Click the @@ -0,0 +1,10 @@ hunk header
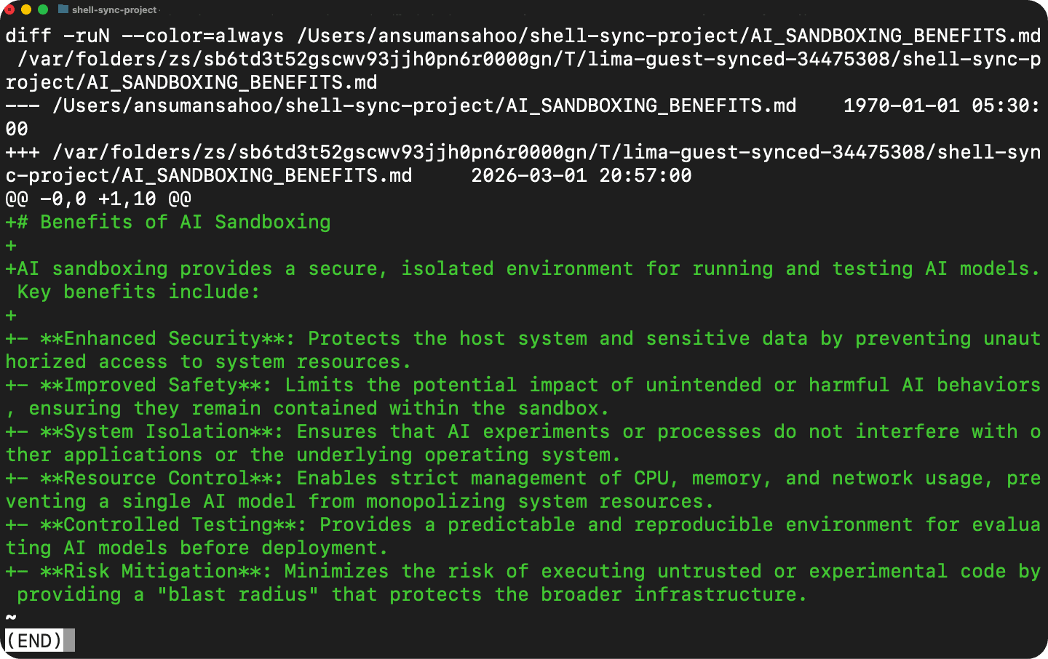 [98, 199]
